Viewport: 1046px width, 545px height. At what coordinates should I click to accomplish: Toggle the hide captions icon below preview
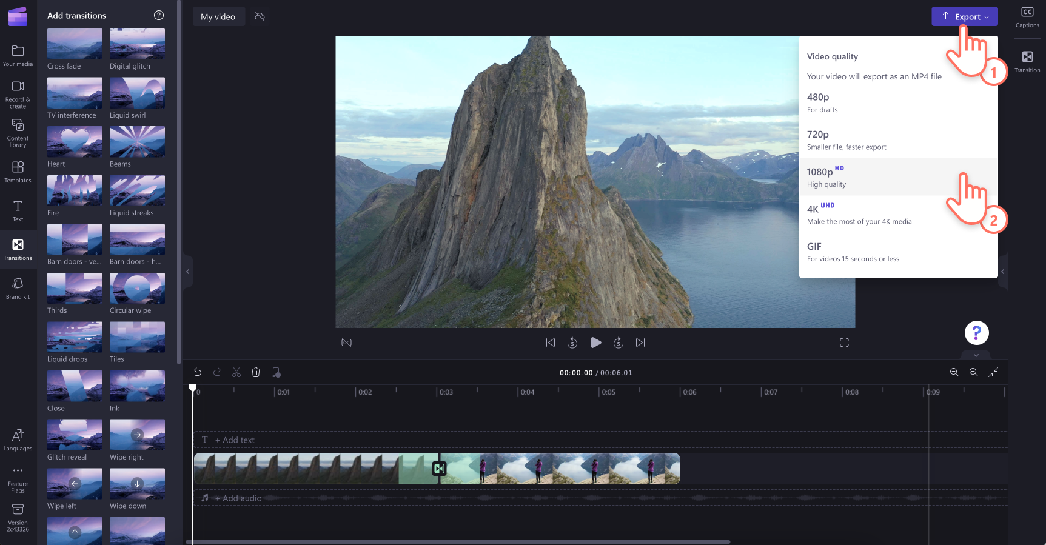[x=346, y=343]
